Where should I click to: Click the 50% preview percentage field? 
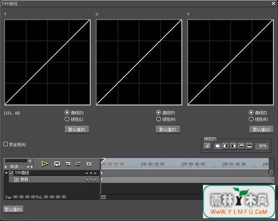coord(262,146)
